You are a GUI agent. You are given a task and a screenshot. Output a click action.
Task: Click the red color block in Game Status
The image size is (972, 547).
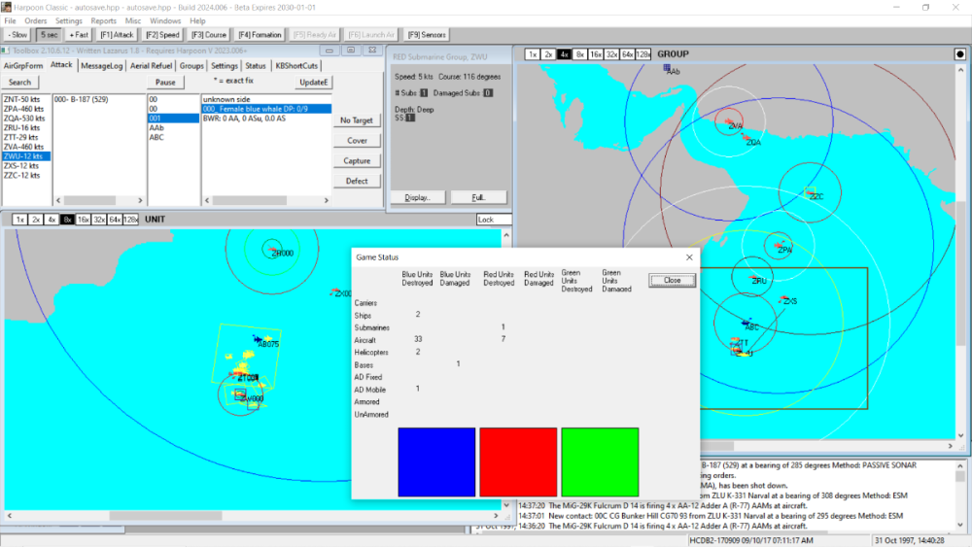(x=518, y=462)
